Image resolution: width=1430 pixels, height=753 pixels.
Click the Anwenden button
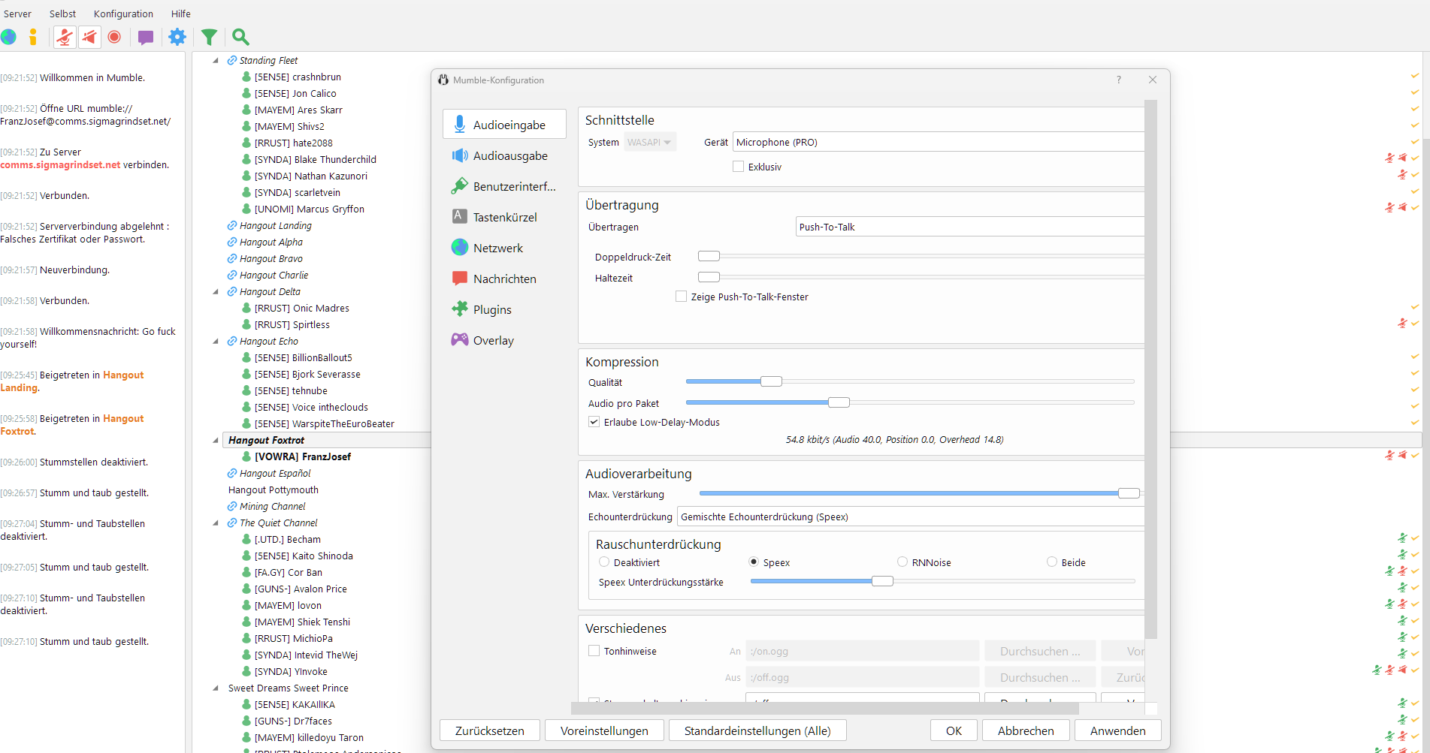click(x=1117, y=730)
